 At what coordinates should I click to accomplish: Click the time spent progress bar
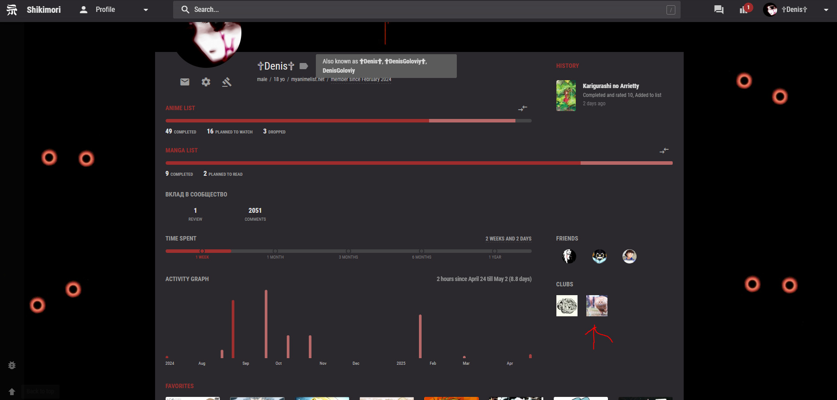(348, 251)
